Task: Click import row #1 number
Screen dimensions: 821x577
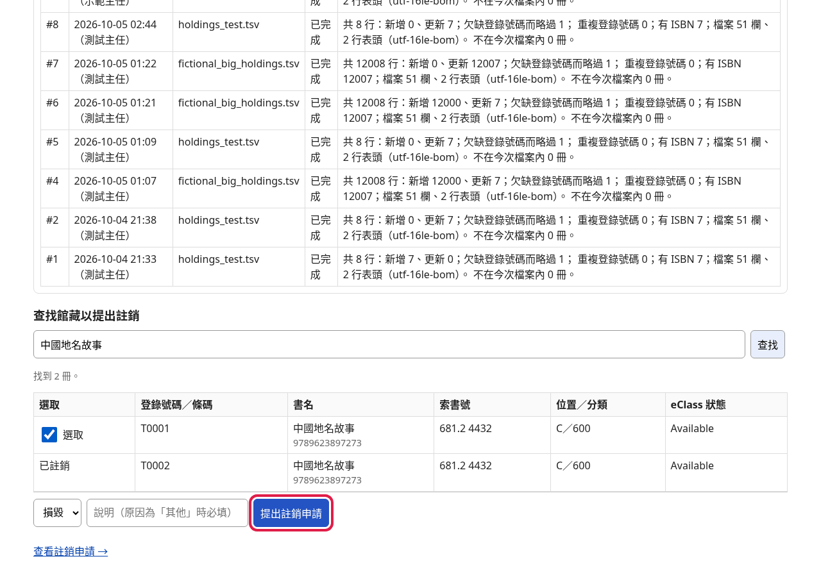Action: (x=53, y=259)
